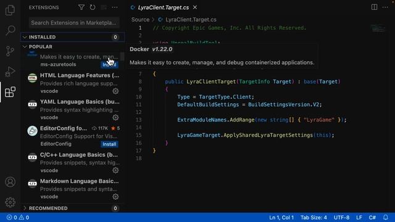Click the ms-azuretools publisher name
This screenshot has width=395, height=222.
pyautogui.click(x=58, y=64)
